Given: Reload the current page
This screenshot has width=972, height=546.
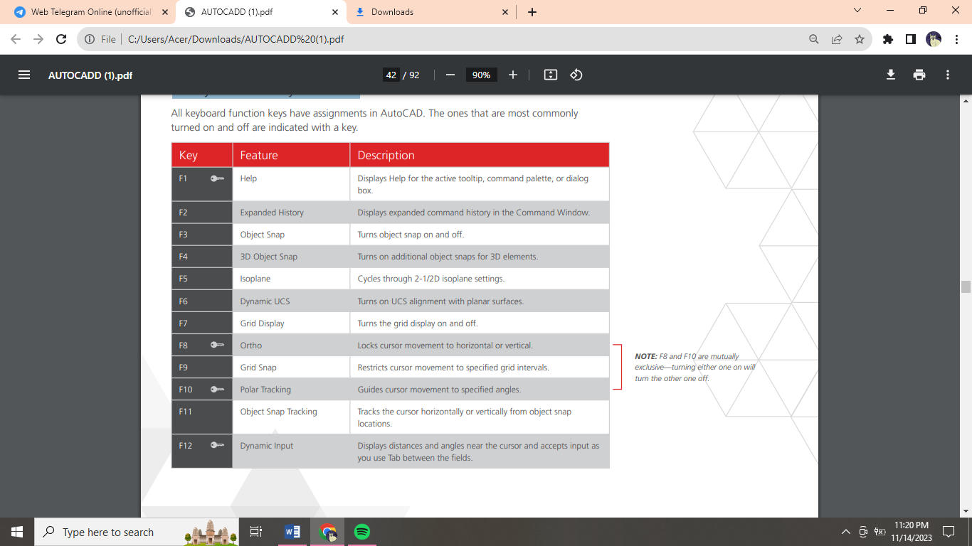Looking at the screenshot, I should (x=61, y=39).
